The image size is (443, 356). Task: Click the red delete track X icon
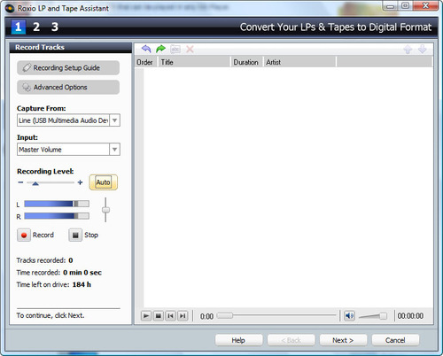pyautogui.click(x=190, y=49)
